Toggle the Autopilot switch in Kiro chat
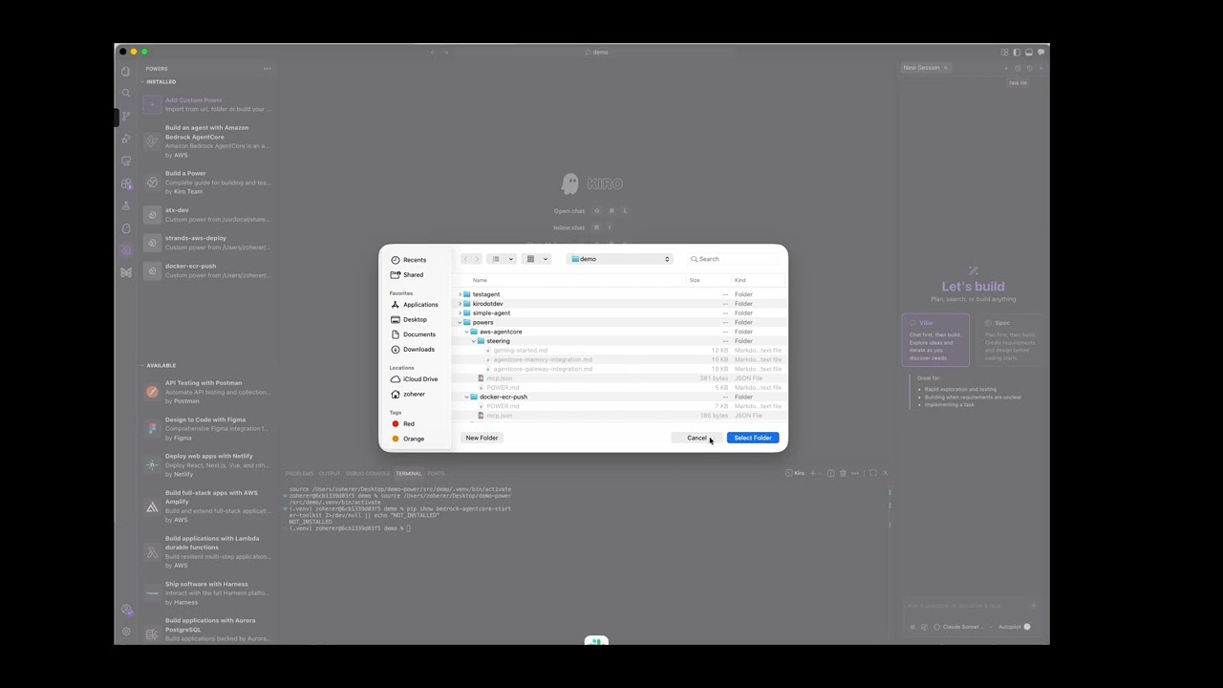The height and width of the screenshot is (688, 1223). pyautogui.click(x=1027, y=627)
